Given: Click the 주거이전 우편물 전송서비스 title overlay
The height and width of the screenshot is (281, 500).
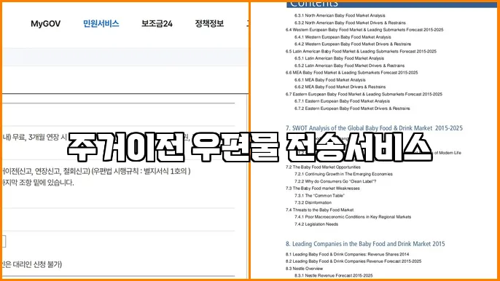Looking at the screenshot, I should [x=249, y=147].
